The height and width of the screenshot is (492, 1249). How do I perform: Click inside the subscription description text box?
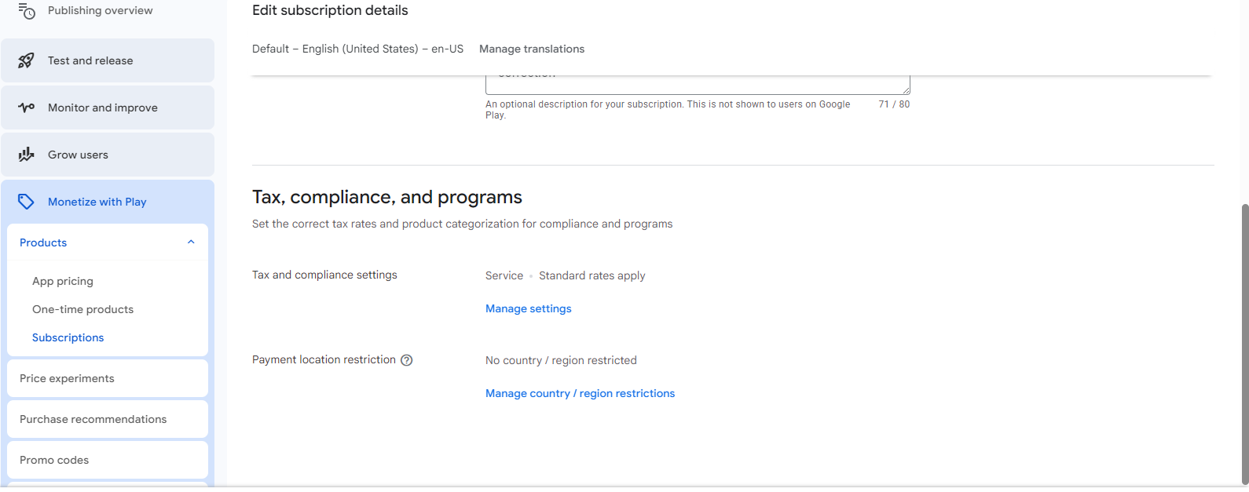[x=698, y=84]
